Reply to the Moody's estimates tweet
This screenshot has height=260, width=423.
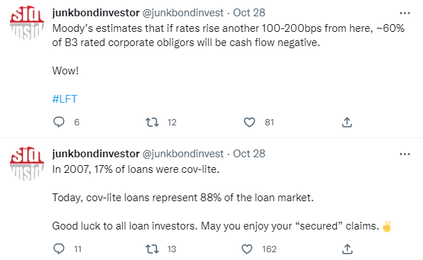58,122
